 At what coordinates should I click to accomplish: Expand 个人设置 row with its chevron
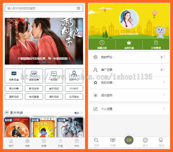(164, 108)
